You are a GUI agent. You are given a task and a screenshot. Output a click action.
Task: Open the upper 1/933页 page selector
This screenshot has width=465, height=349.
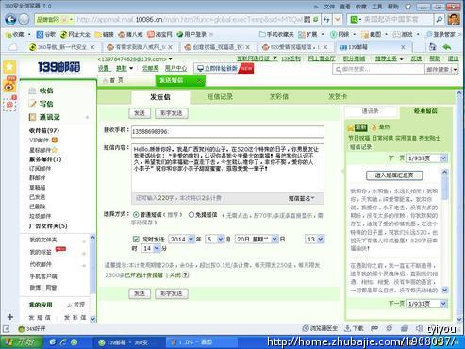(426, 158)
